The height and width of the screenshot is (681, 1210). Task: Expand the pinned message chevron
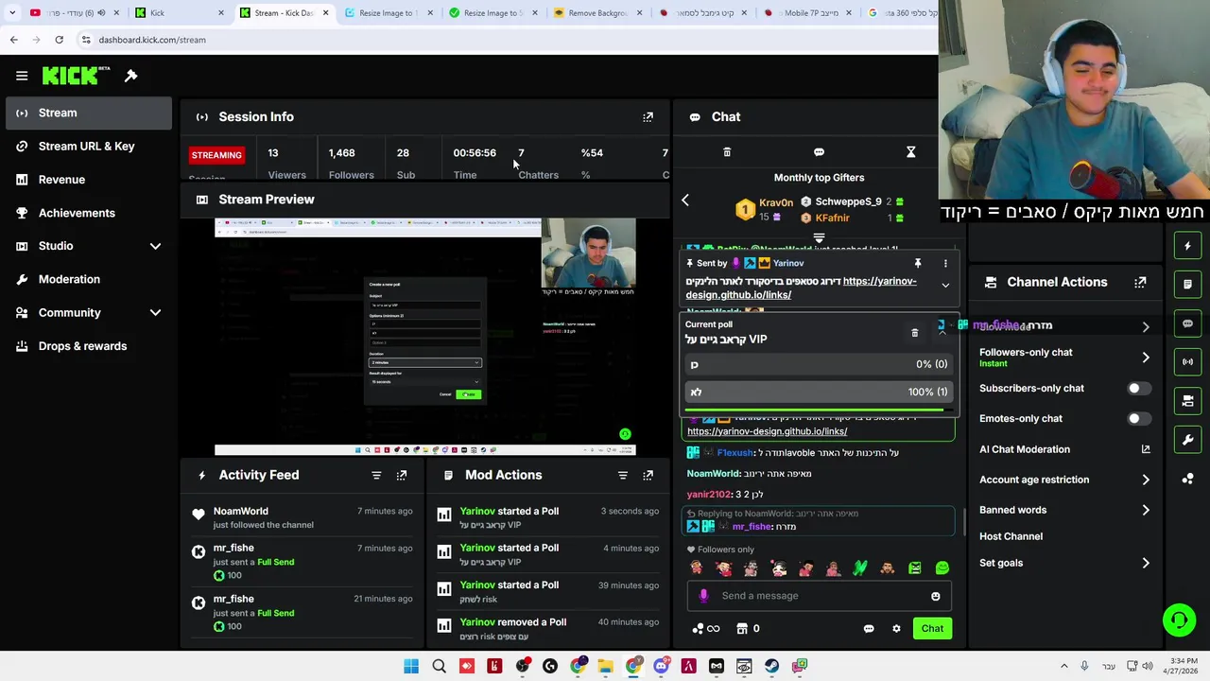(x=944, y=286)
